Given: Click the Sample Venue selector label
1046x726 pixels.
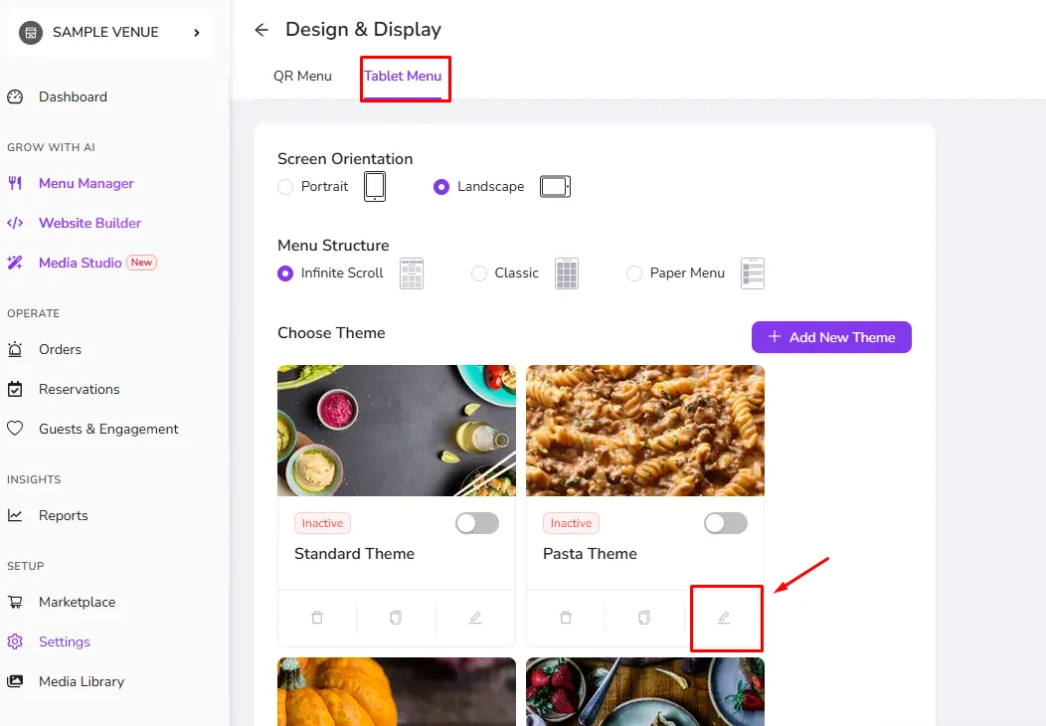Looking at the screenshot, I should click(105, 32).
